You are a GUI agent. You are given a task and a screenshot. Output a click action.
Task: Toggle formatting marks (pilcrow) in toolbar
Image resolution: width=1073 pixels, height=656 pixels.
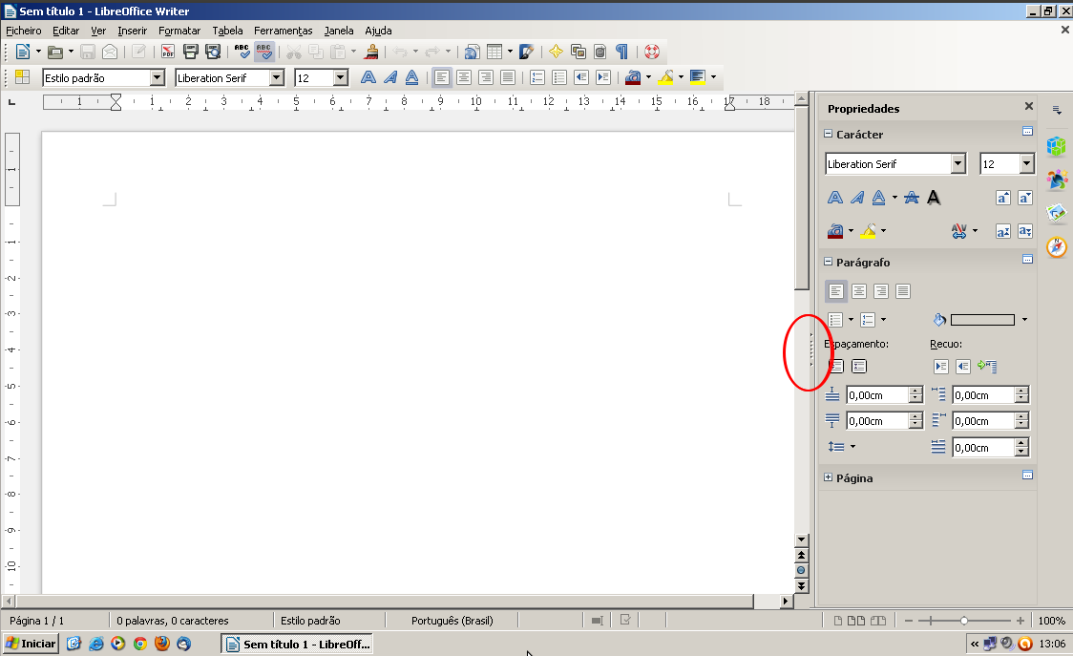point(622,52)
